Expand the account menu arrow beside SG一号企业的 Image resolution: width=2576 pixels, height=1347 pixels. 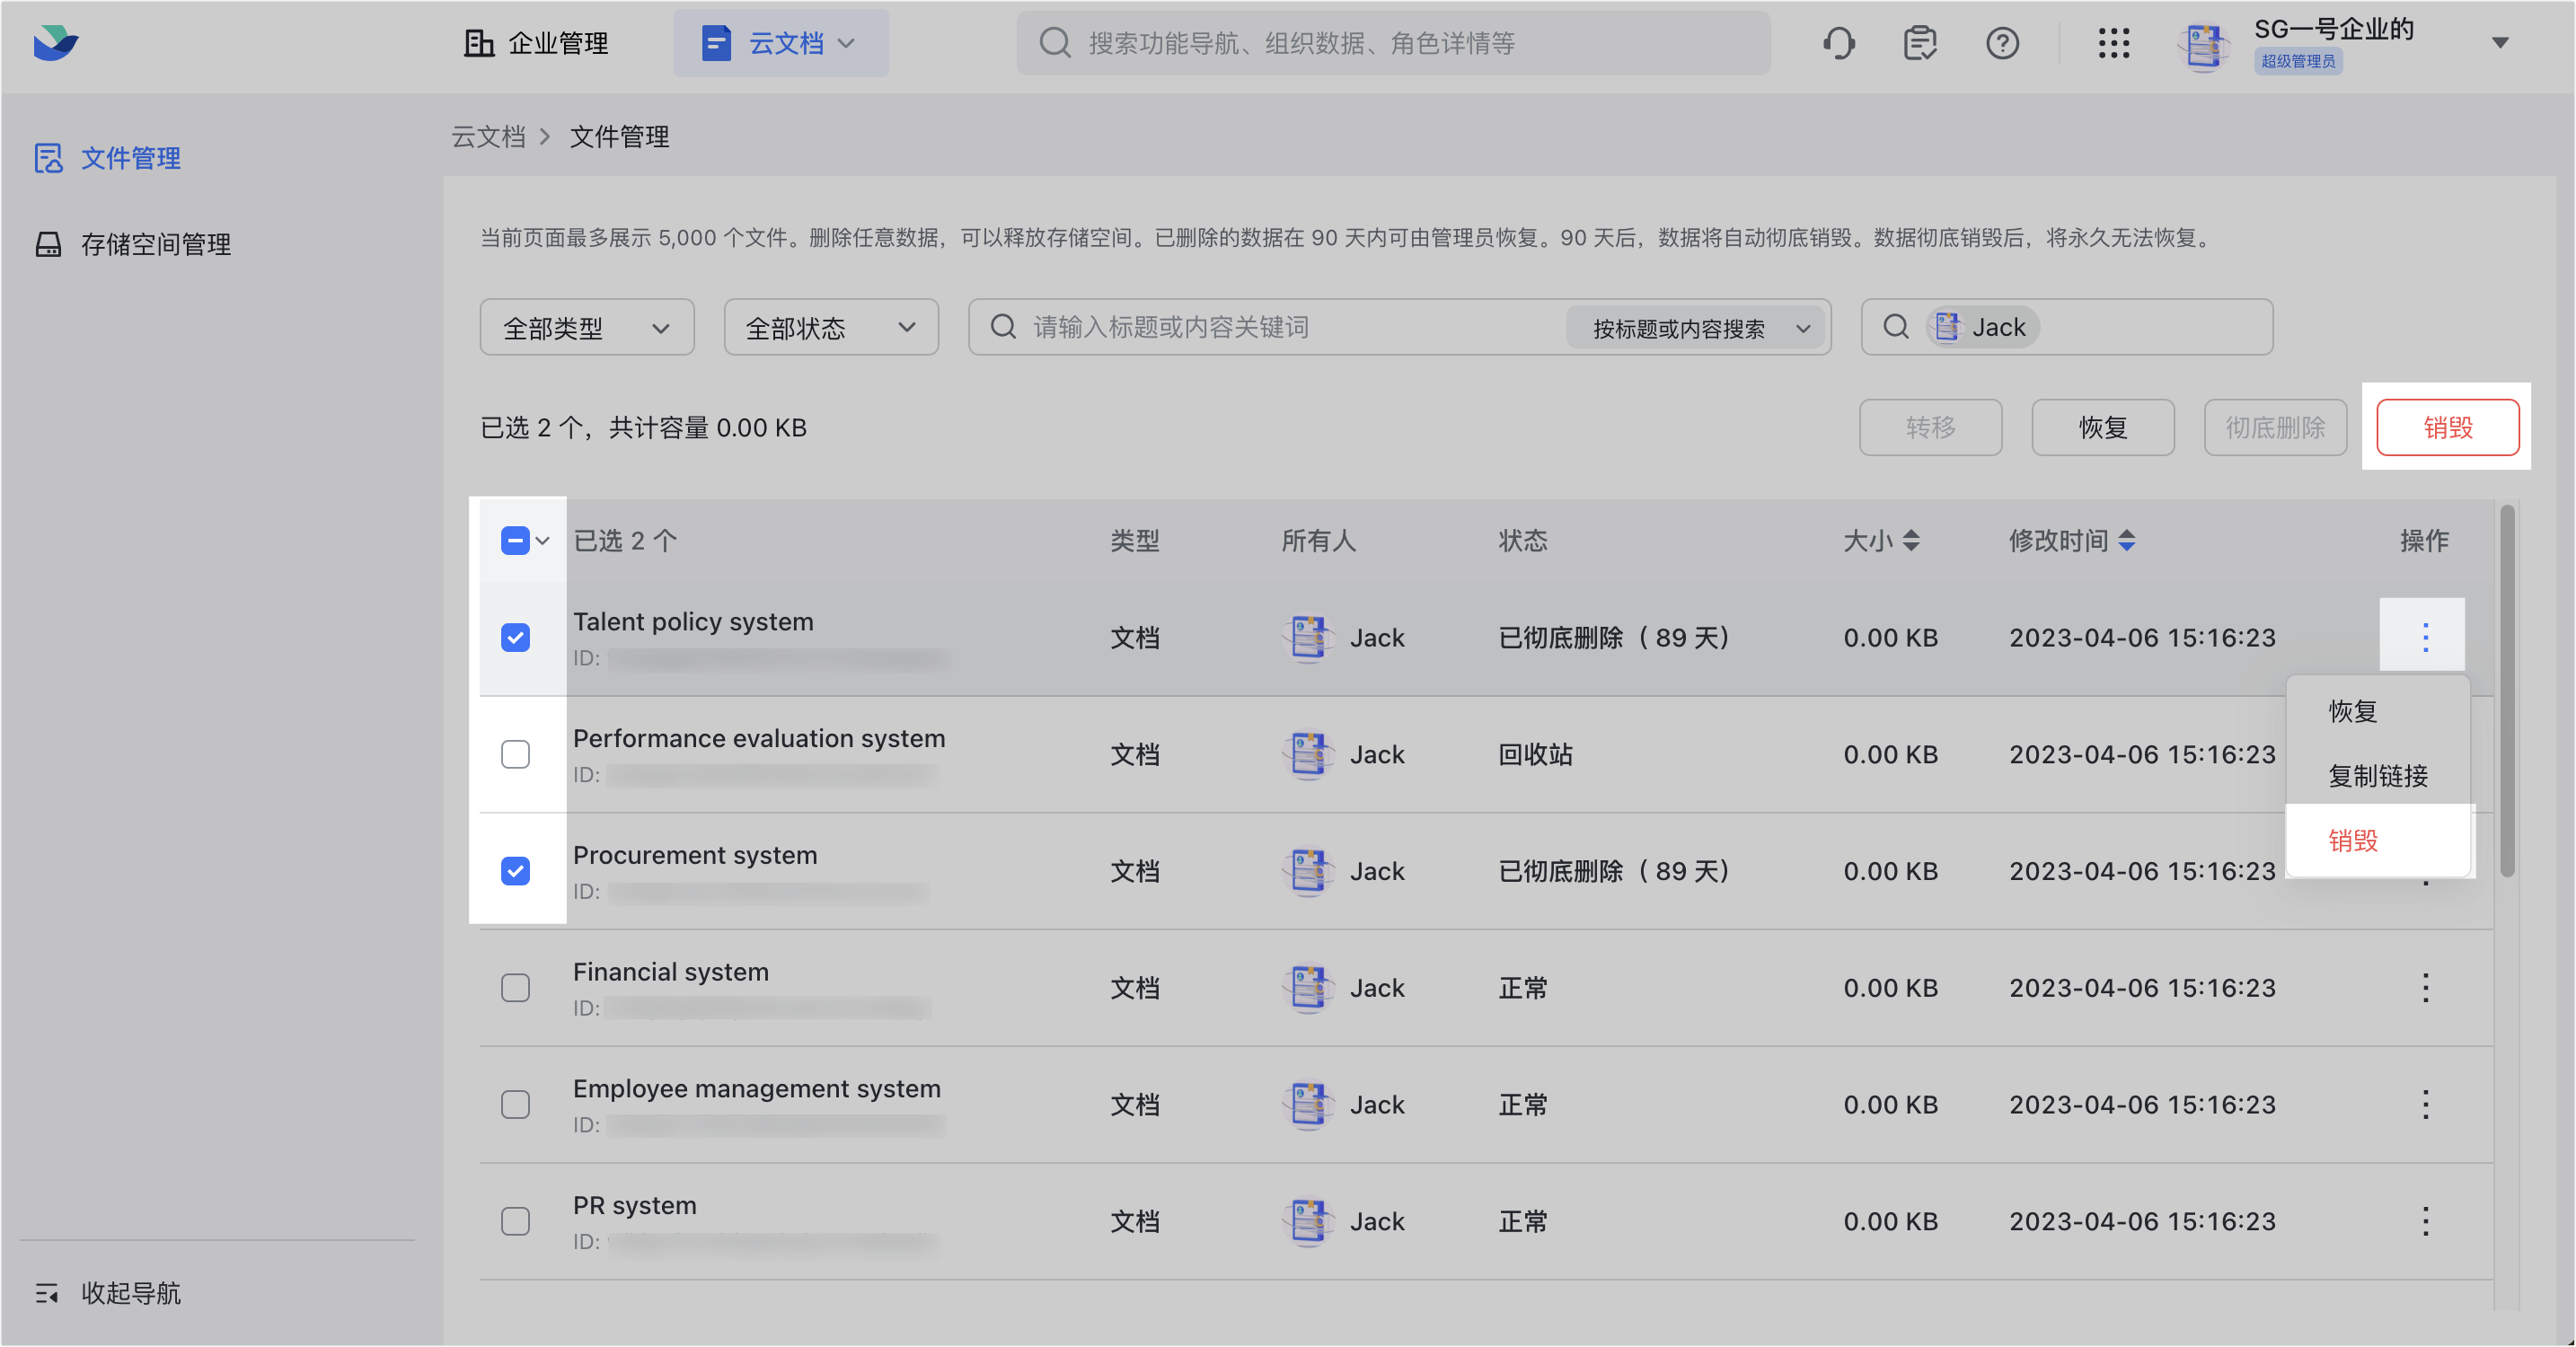2500,43
